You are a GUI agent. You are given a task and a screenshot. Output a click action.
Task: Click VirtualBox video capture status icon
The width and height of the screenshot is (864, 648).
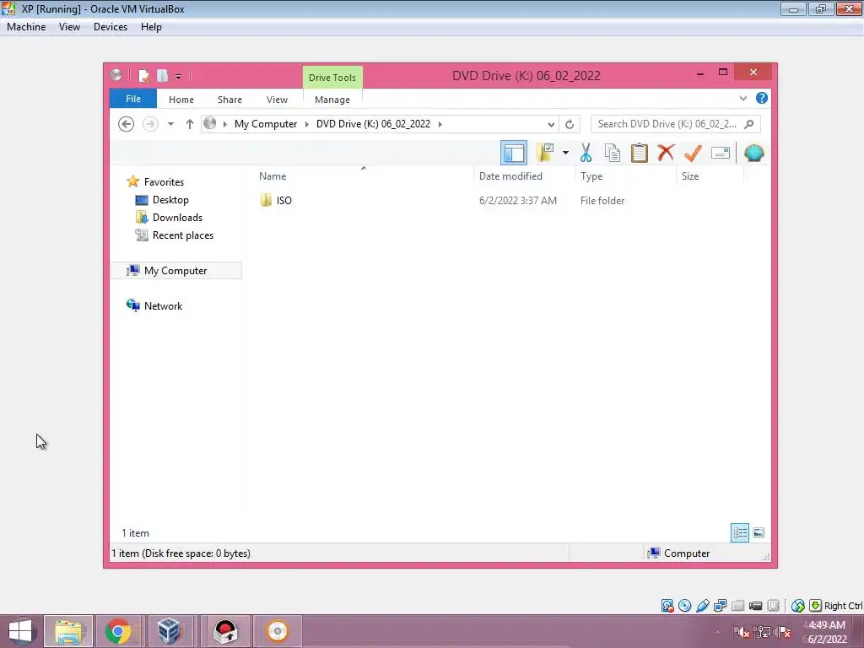pyautogui.click(x=755, y=606)
